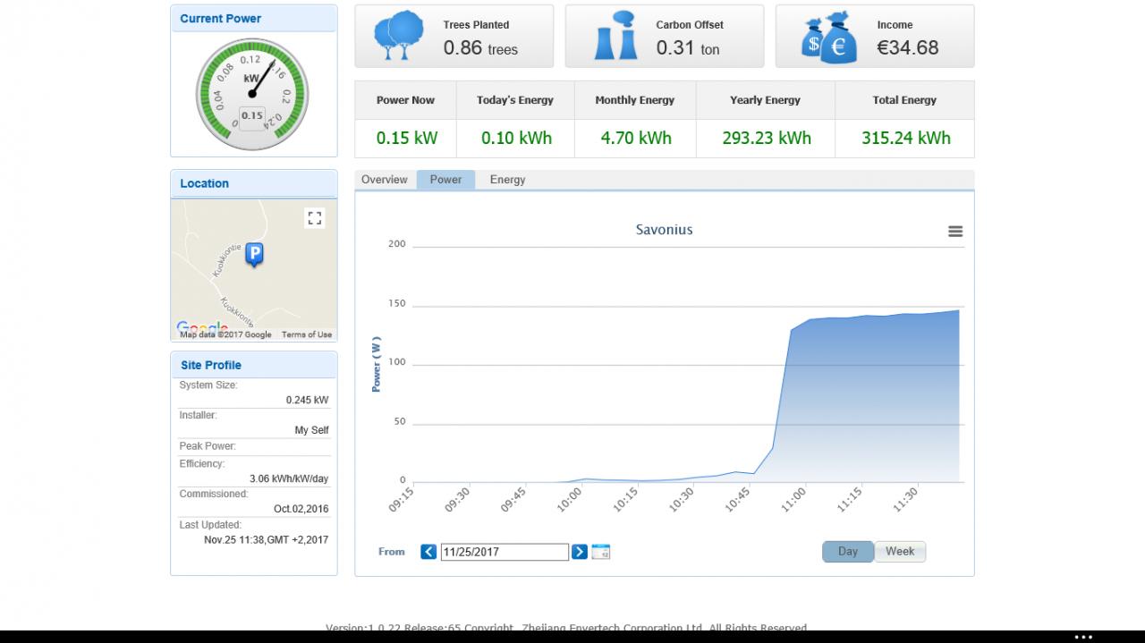
Task: Click the Current Power panel header
Action: click(254, 18)
